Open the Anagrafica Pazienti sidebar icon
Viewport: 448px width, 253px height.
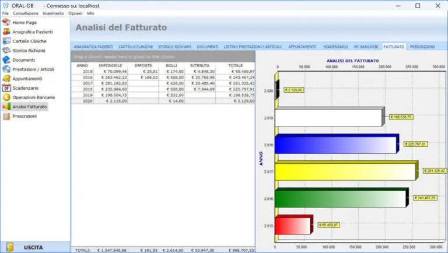pos(6,31)
